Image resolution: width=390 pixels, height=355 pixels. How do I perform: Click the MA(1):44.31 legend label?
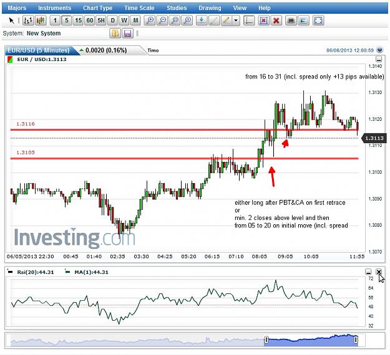click(x=91, y=272)
